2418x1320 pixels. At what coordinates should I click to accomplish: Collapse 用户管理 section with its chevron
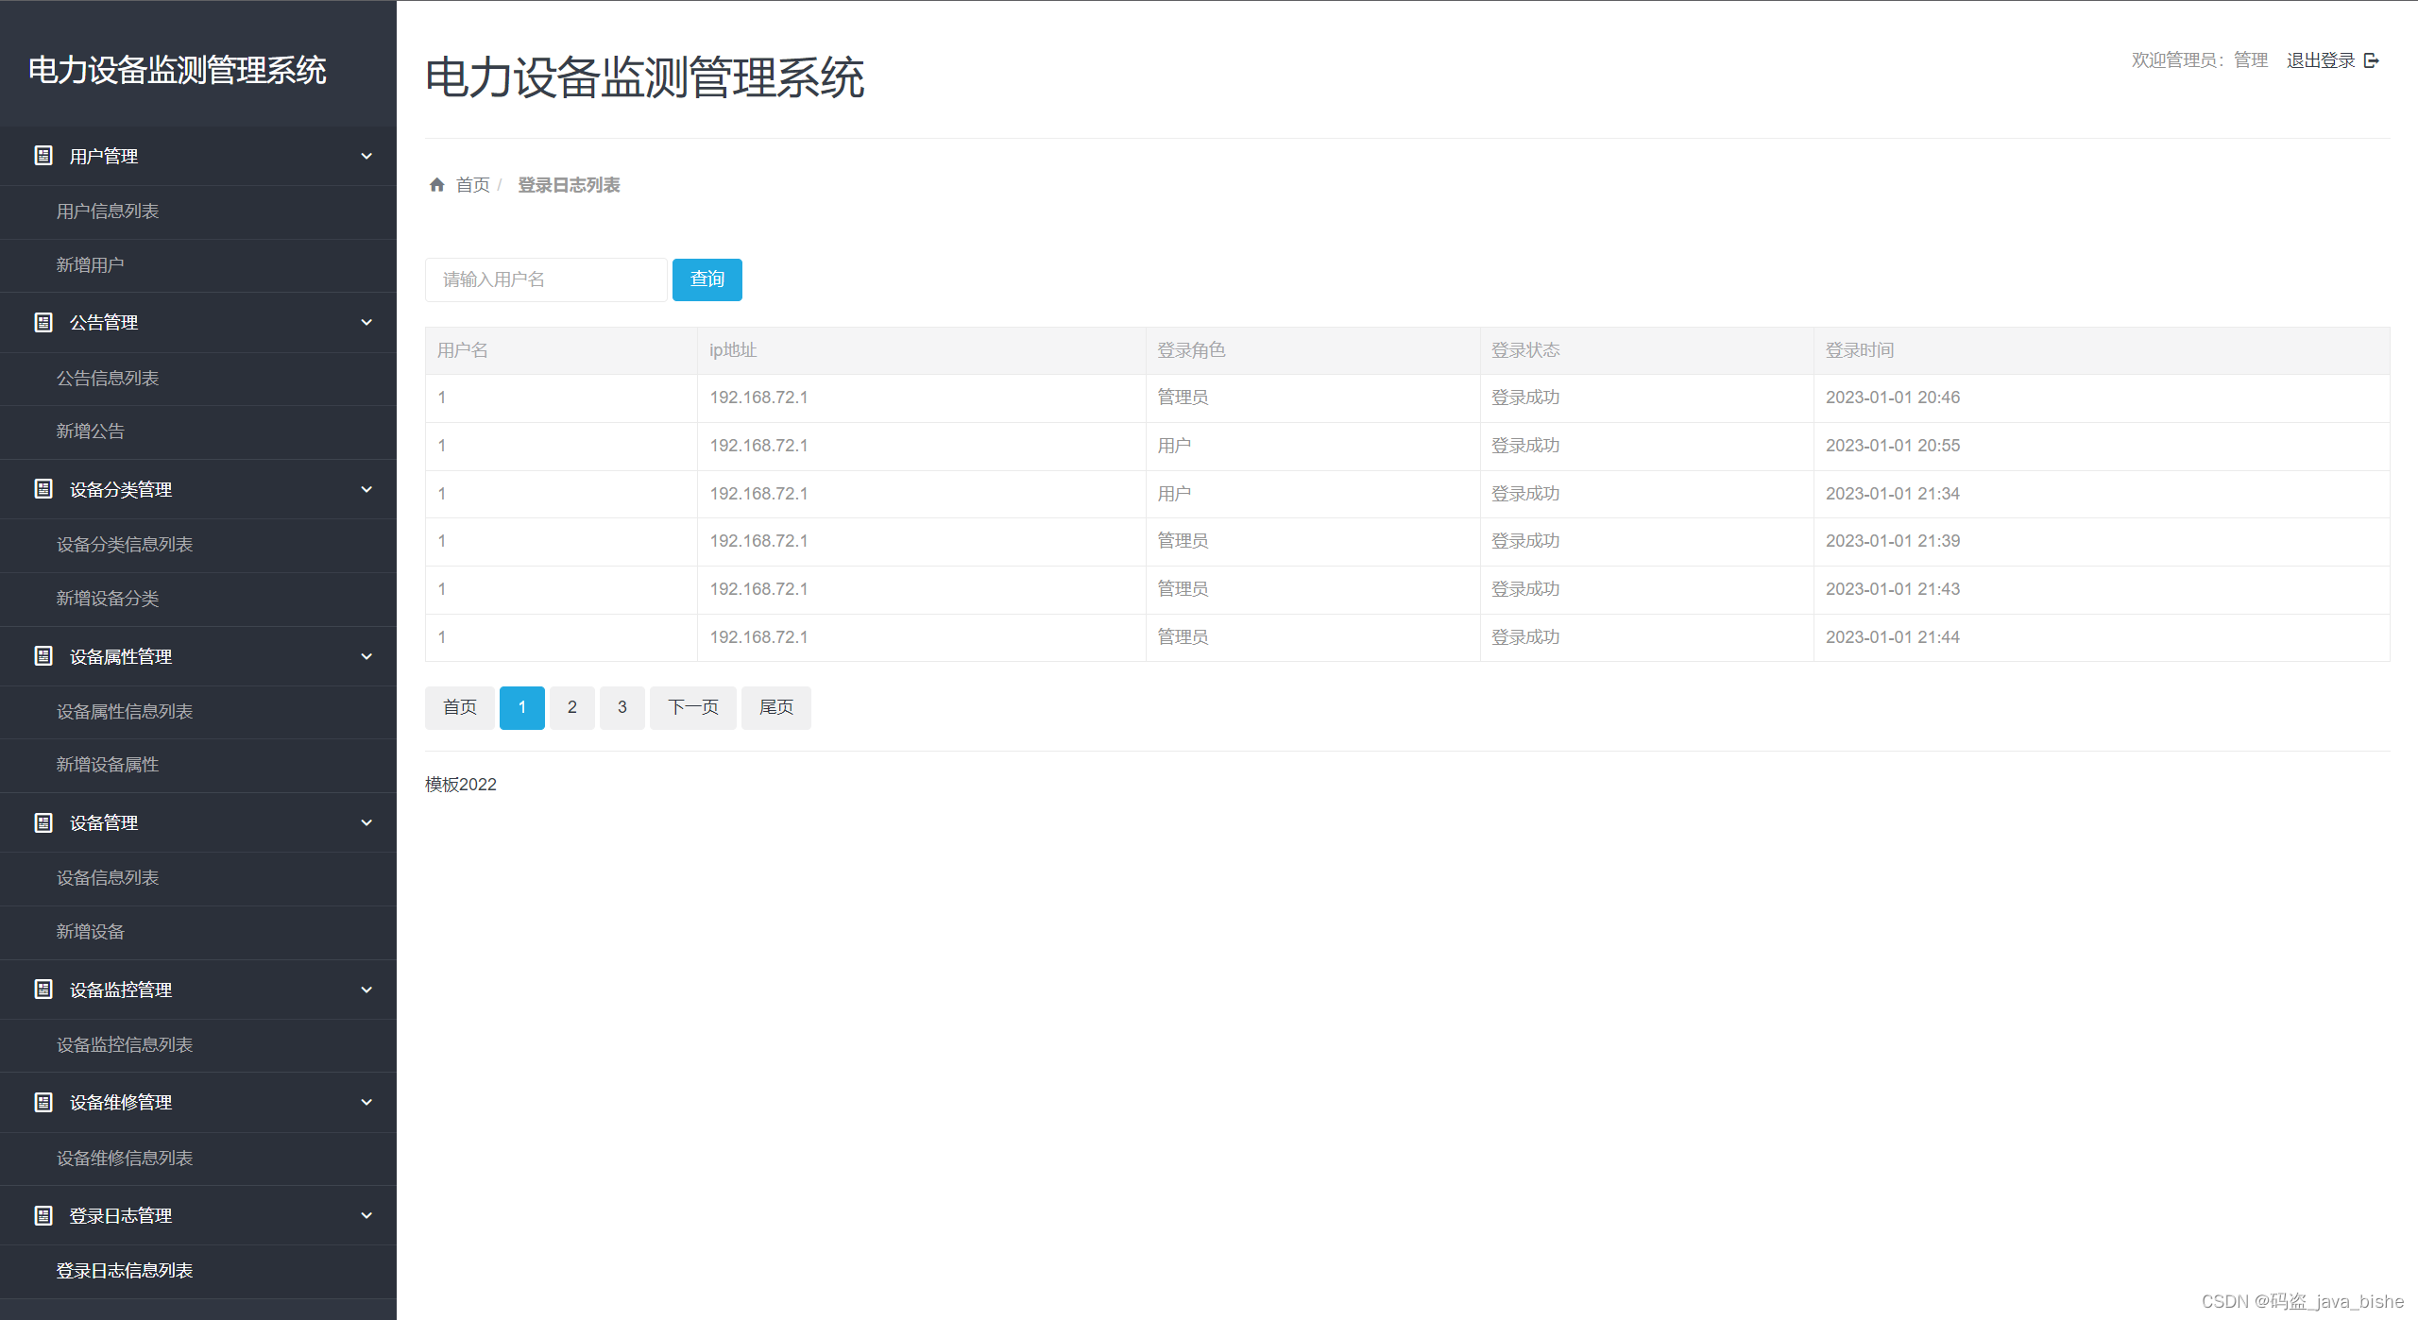[366, 156]
